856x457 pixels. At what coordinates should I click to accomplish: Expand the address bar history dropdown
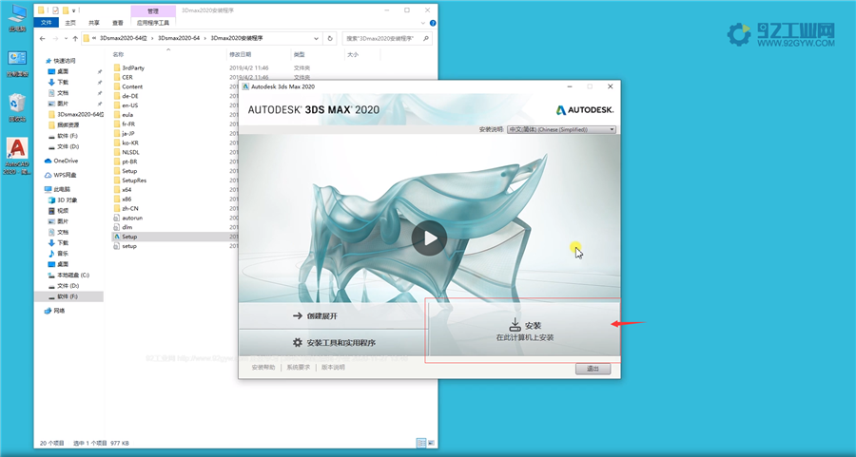[x=316, y=39]
